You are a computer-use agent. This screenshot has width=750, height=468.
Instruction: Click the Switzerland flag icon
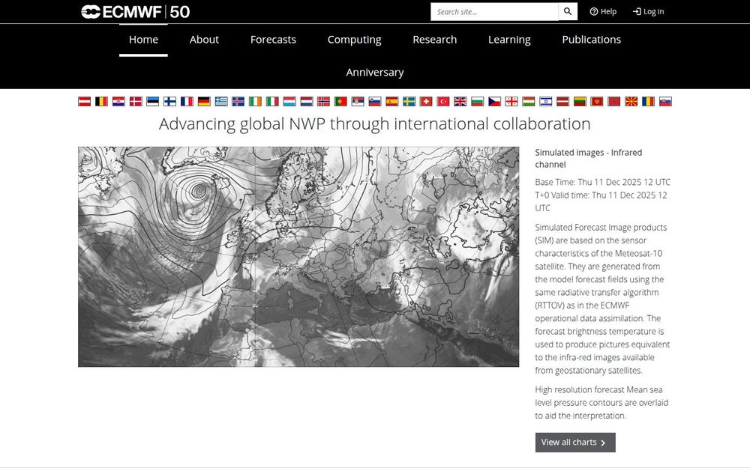tap(426, 101)
